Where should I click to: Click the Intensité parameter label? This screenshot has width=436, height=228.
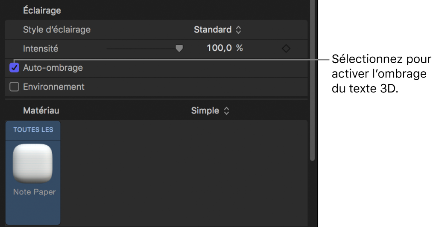[41, 49]
